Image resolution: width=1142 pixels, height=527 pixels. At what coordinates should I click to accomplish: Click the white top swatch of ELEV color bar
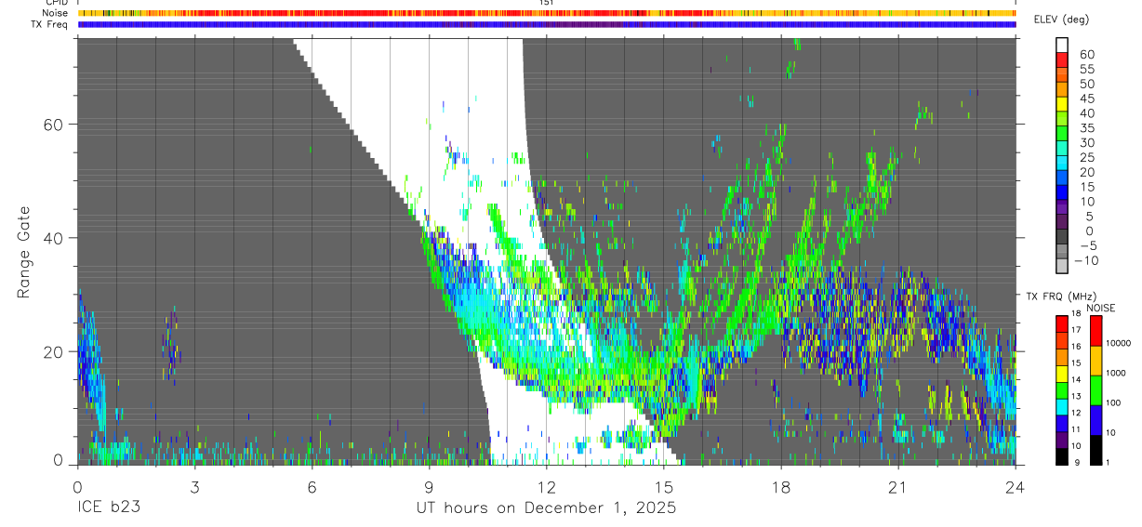pos(1062,45)
